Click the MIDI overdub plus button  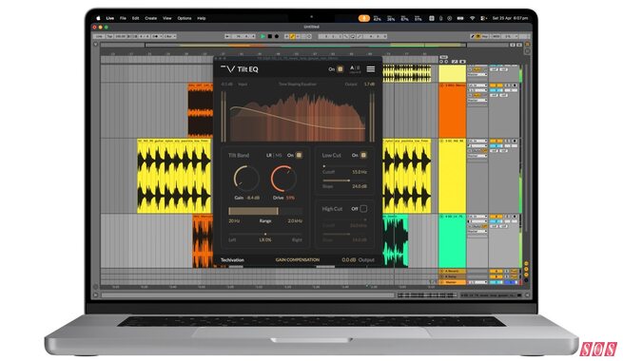pyautogui.click(x=287, y=36)
